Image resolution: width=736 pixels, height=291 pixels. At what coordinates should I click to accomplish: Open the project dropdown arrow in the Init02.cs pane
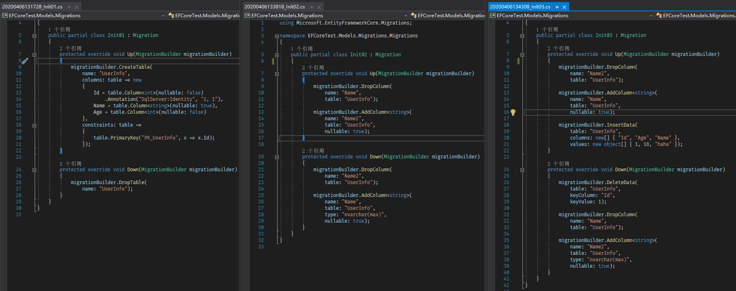406,16
